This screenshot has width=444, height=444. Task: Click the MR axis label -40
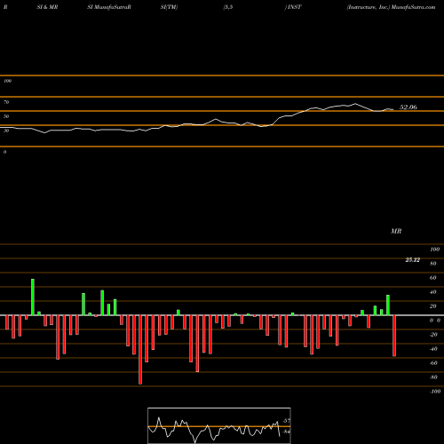(433, 349)
